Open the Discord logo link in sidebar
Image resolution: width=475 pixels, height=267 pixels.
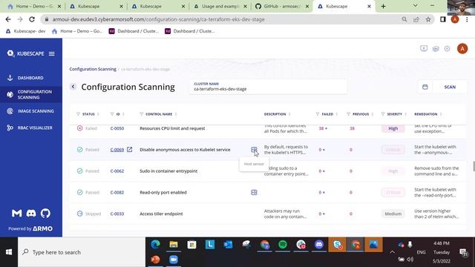click(x=31, y=214)
